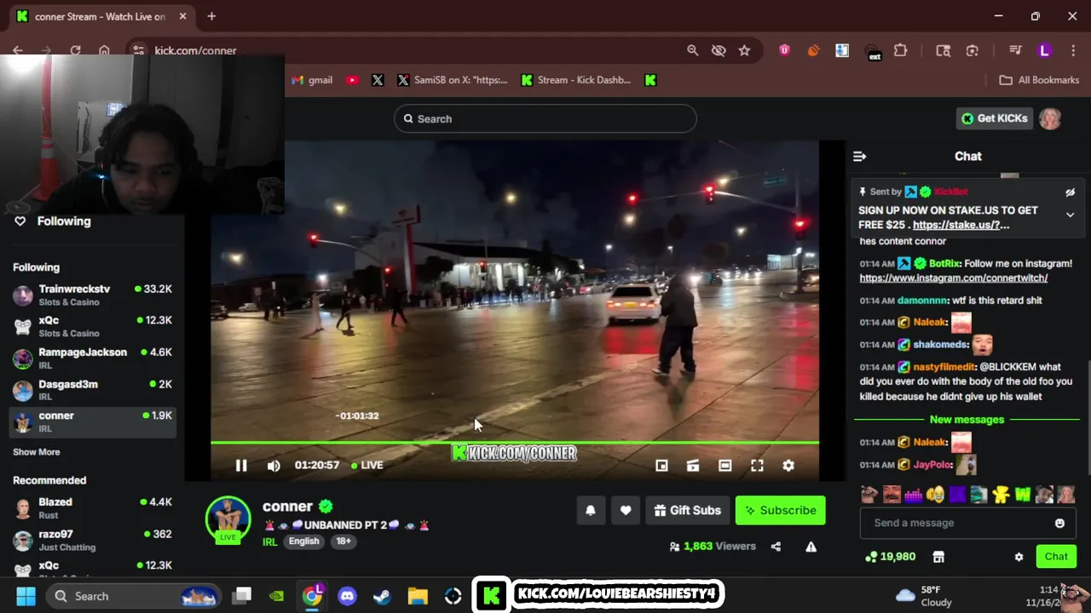Create a clip with clapperboard icon
The width and height of the screenshot is (1091, 613).
[693, 466]
